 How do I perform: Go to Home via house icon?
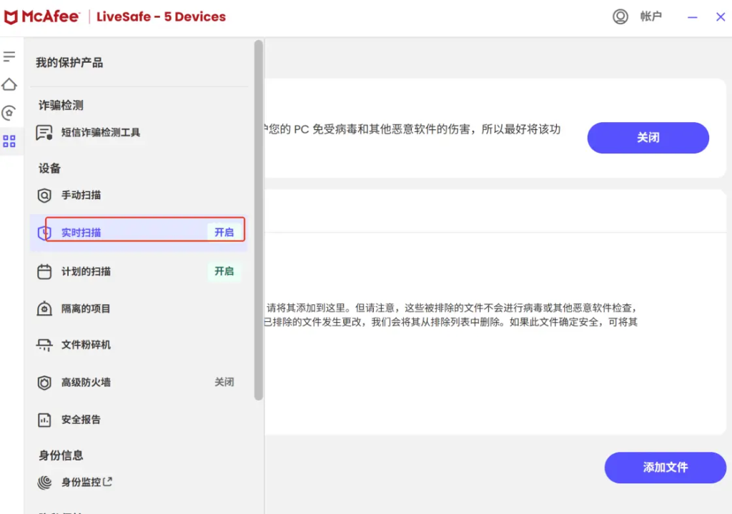[x=9, y=84]
